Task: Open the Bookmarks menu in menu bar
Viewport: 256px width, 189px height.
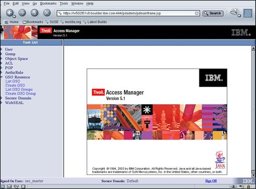Action: coord(48,4)
